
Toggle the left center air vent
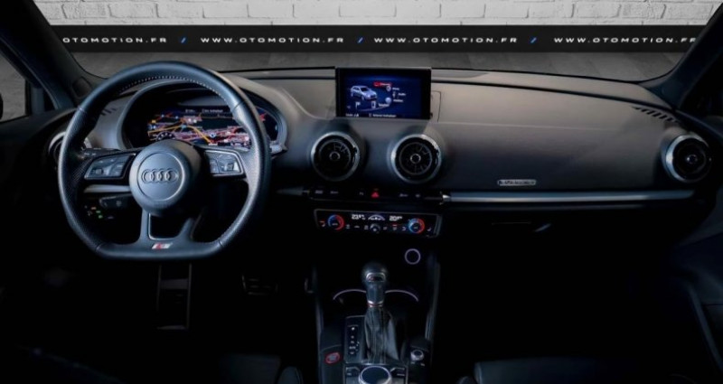click(336, 156)
